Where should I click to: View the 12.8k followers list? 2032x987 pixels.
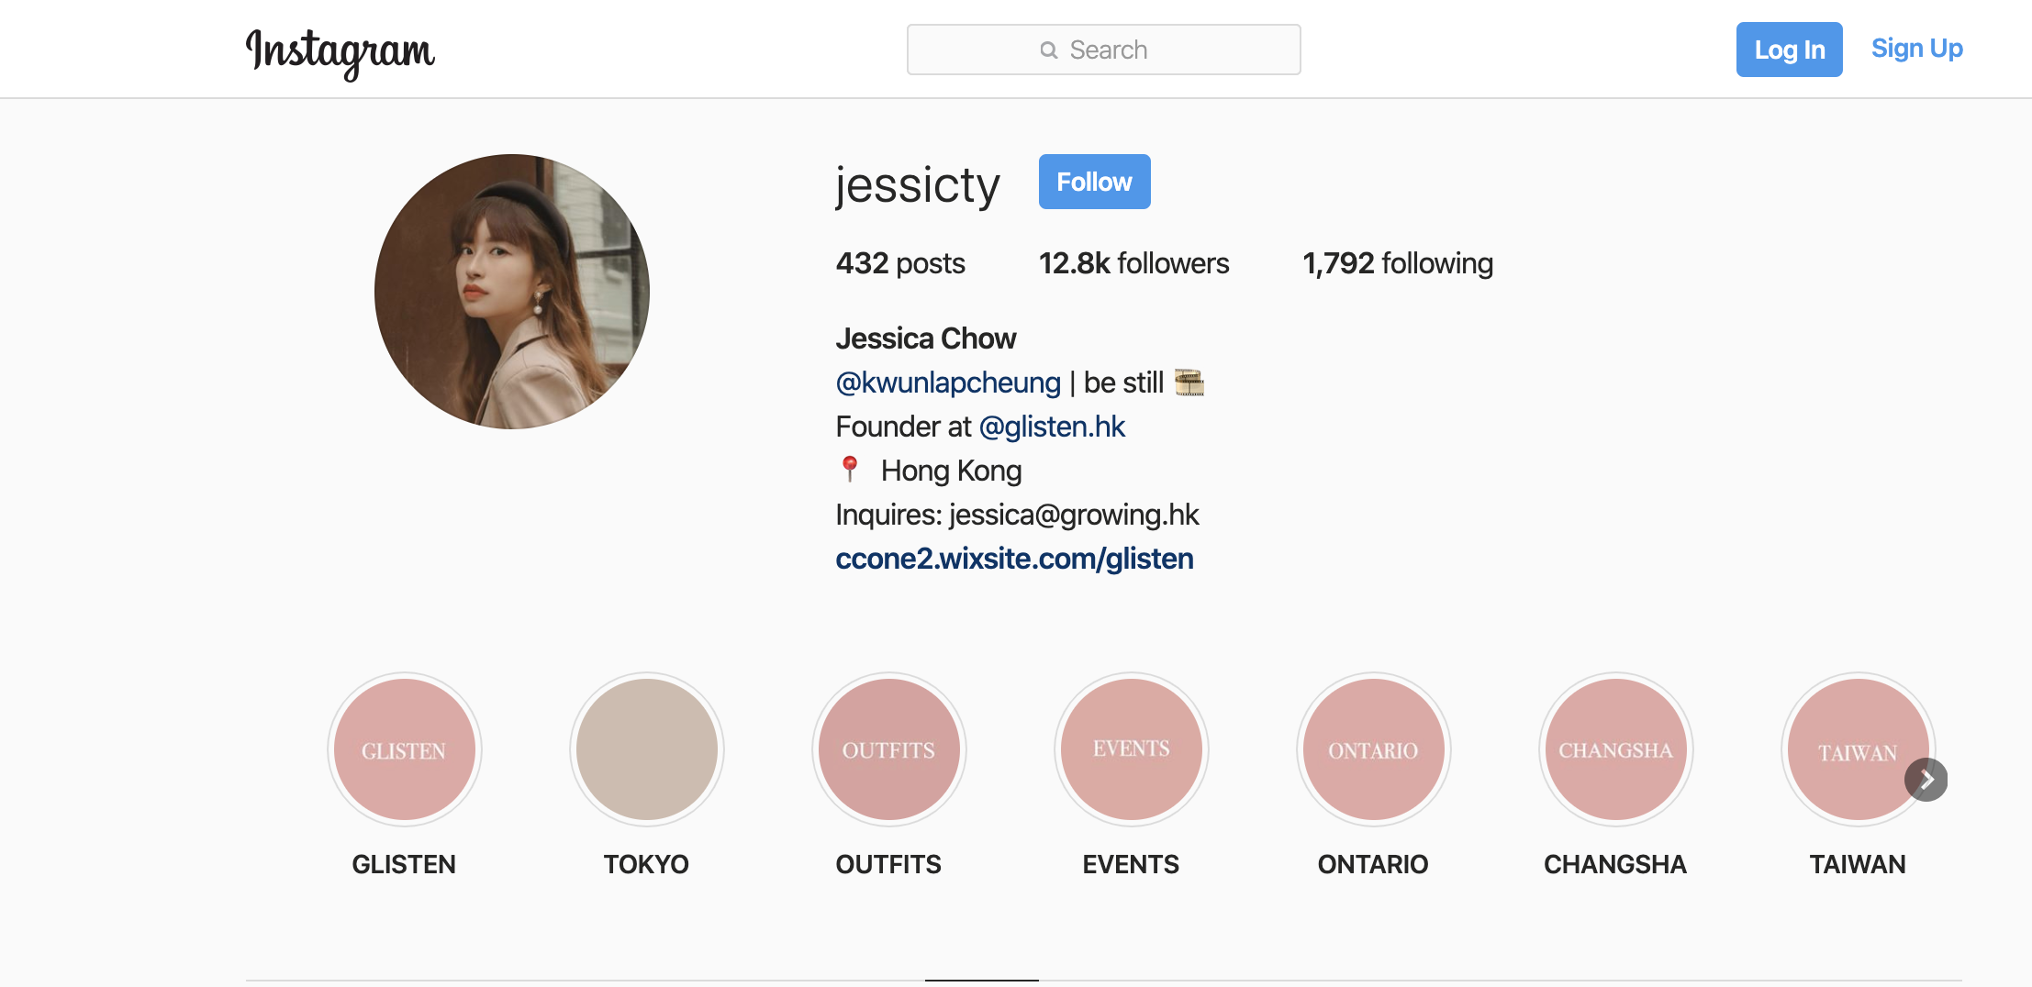click(1133, 263)
